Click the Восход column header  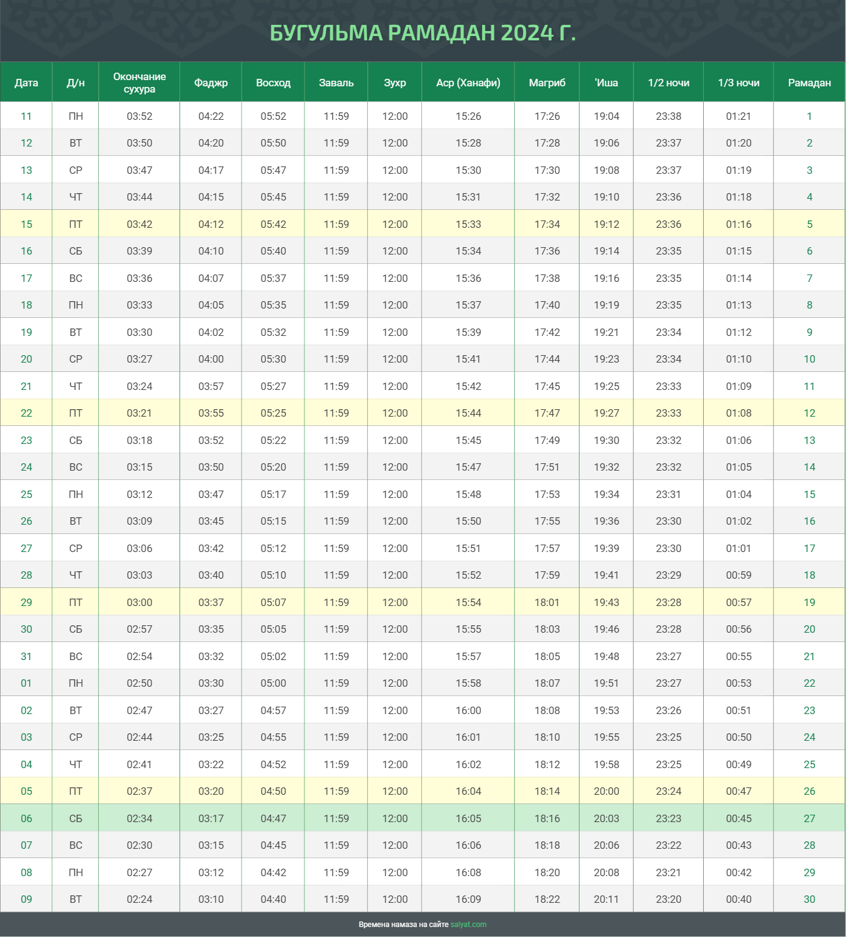273,83
